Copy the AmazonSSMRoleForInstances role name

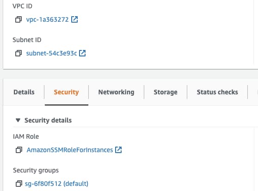tap(19, 150)
